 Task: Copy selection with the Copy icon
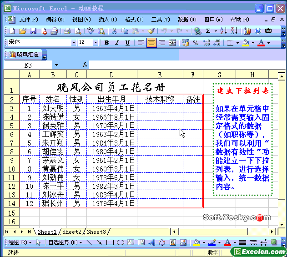pos(125,31)
